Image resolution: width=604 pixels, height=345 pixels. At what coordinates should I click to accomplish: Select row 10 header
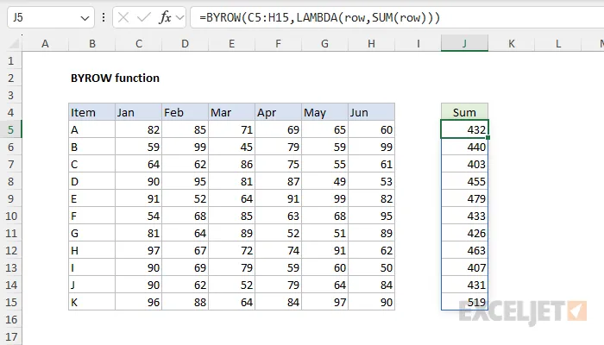coord(10,216)
